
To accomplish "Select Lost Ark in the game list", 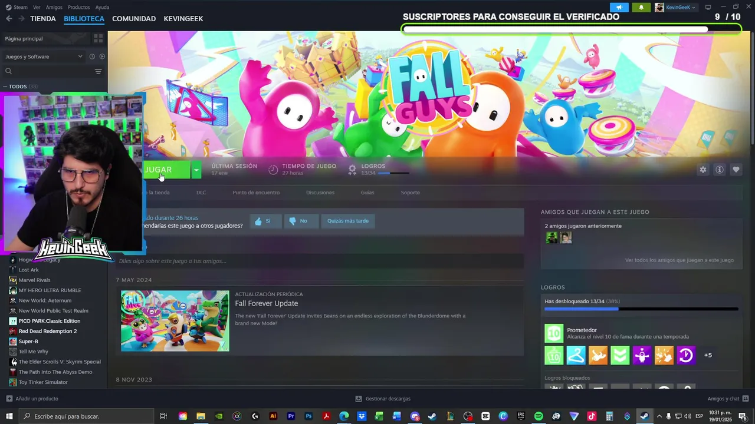I will click(28, 270).
